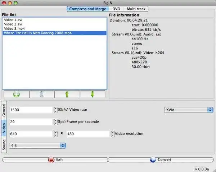Select the Compress and Merge tab
This screenshot has height=172, width=216.
88,9
